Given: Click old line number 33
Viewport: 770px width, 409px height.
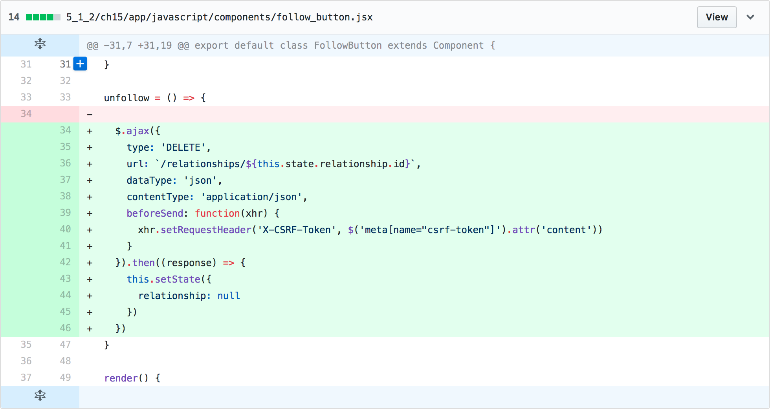Looking at the screenshot, I should 26,97.
